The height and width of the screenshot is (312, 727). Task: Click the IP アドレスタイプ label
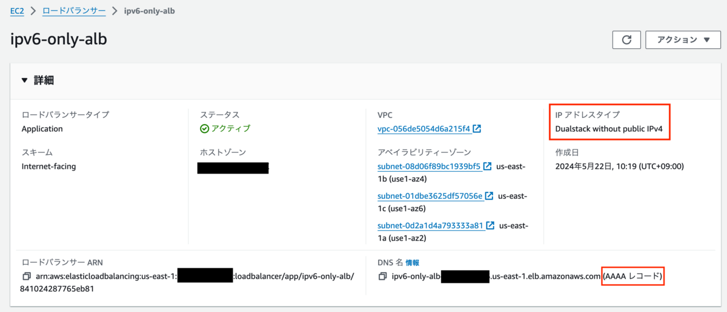[x=588, y=114]
